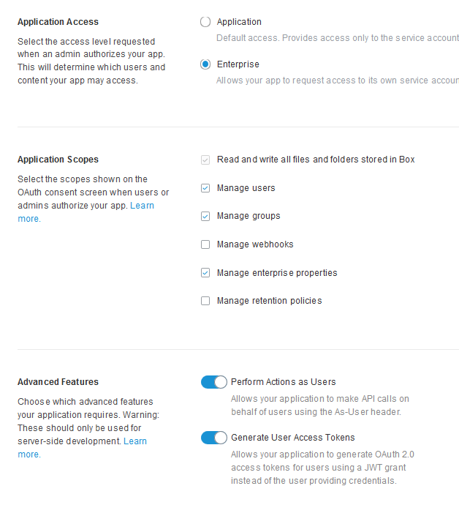Click the Perform Actions as Users label
The image size is (459, 505).
284,382
